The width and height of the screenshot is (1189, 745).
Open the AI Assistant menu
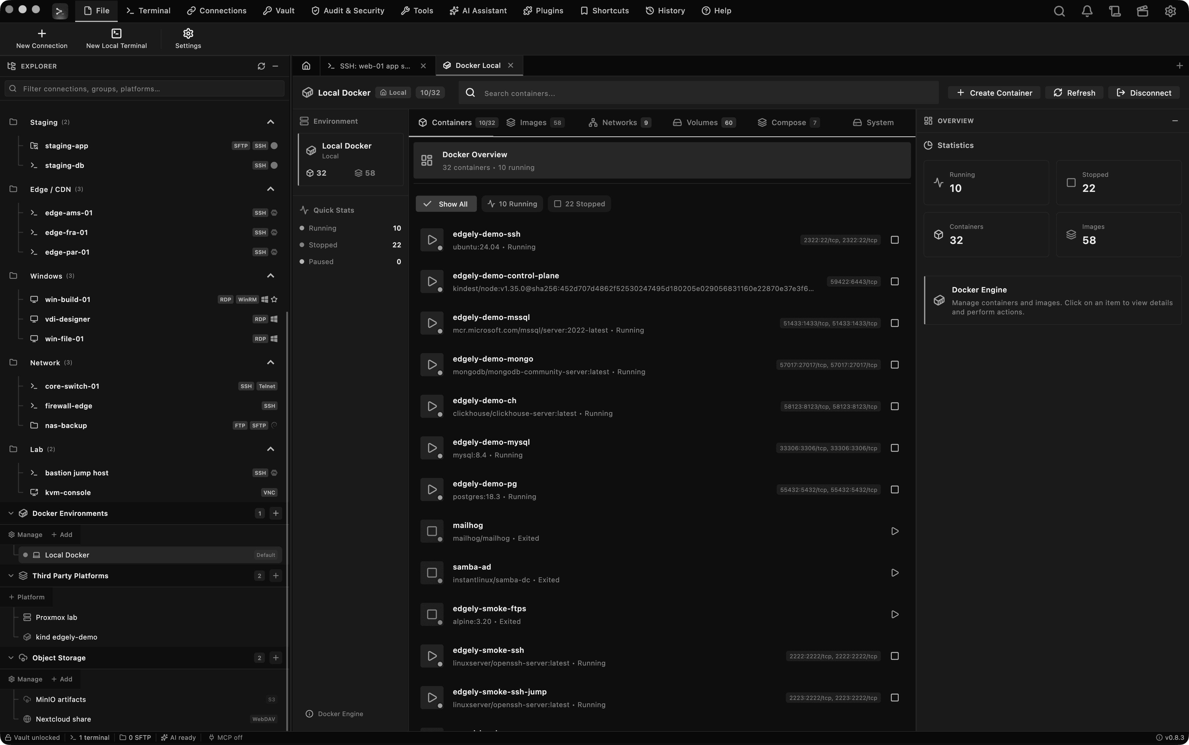tap(478, 11)
